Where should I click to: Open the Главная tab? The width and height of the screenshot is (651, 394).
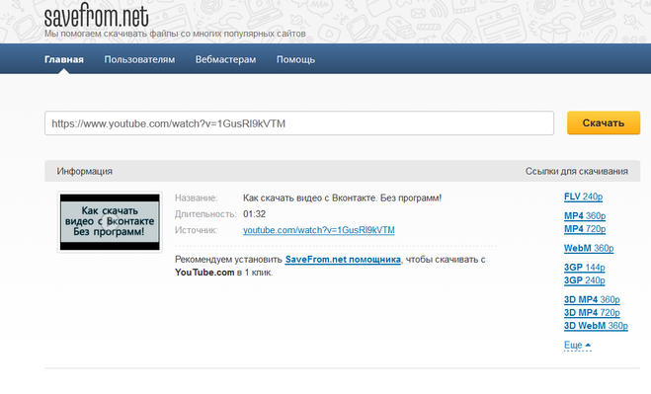point(64,59)
